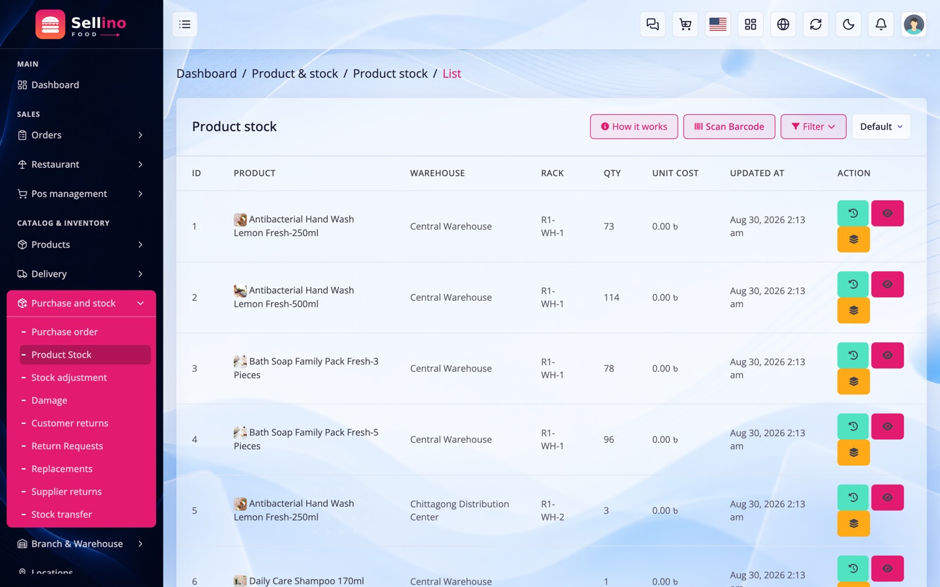View stock history for row ID 4
Screen dimensions: 940x587
853,427
